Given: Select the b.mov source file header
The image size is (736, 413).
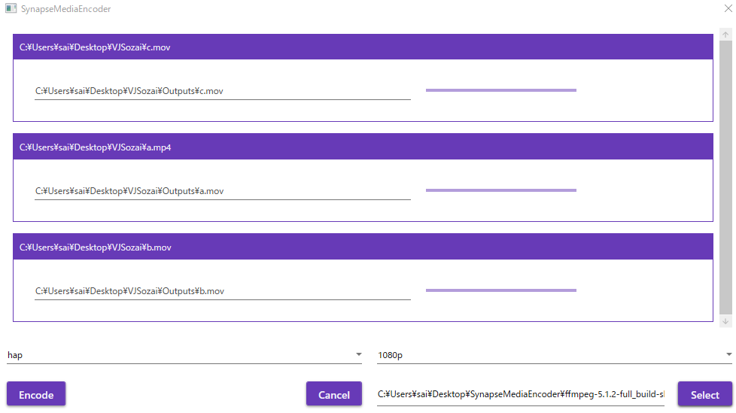Looking at the screenshot, I should click(x=363, y=247).
